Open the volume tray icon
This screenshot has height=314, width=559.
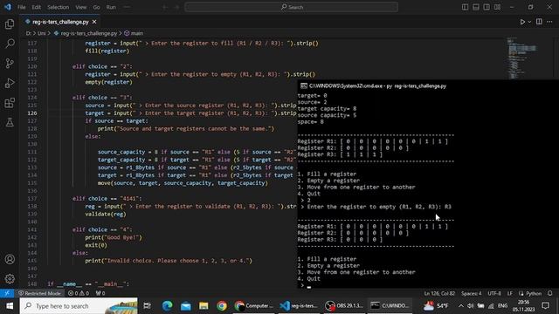(x=471, y=306)
